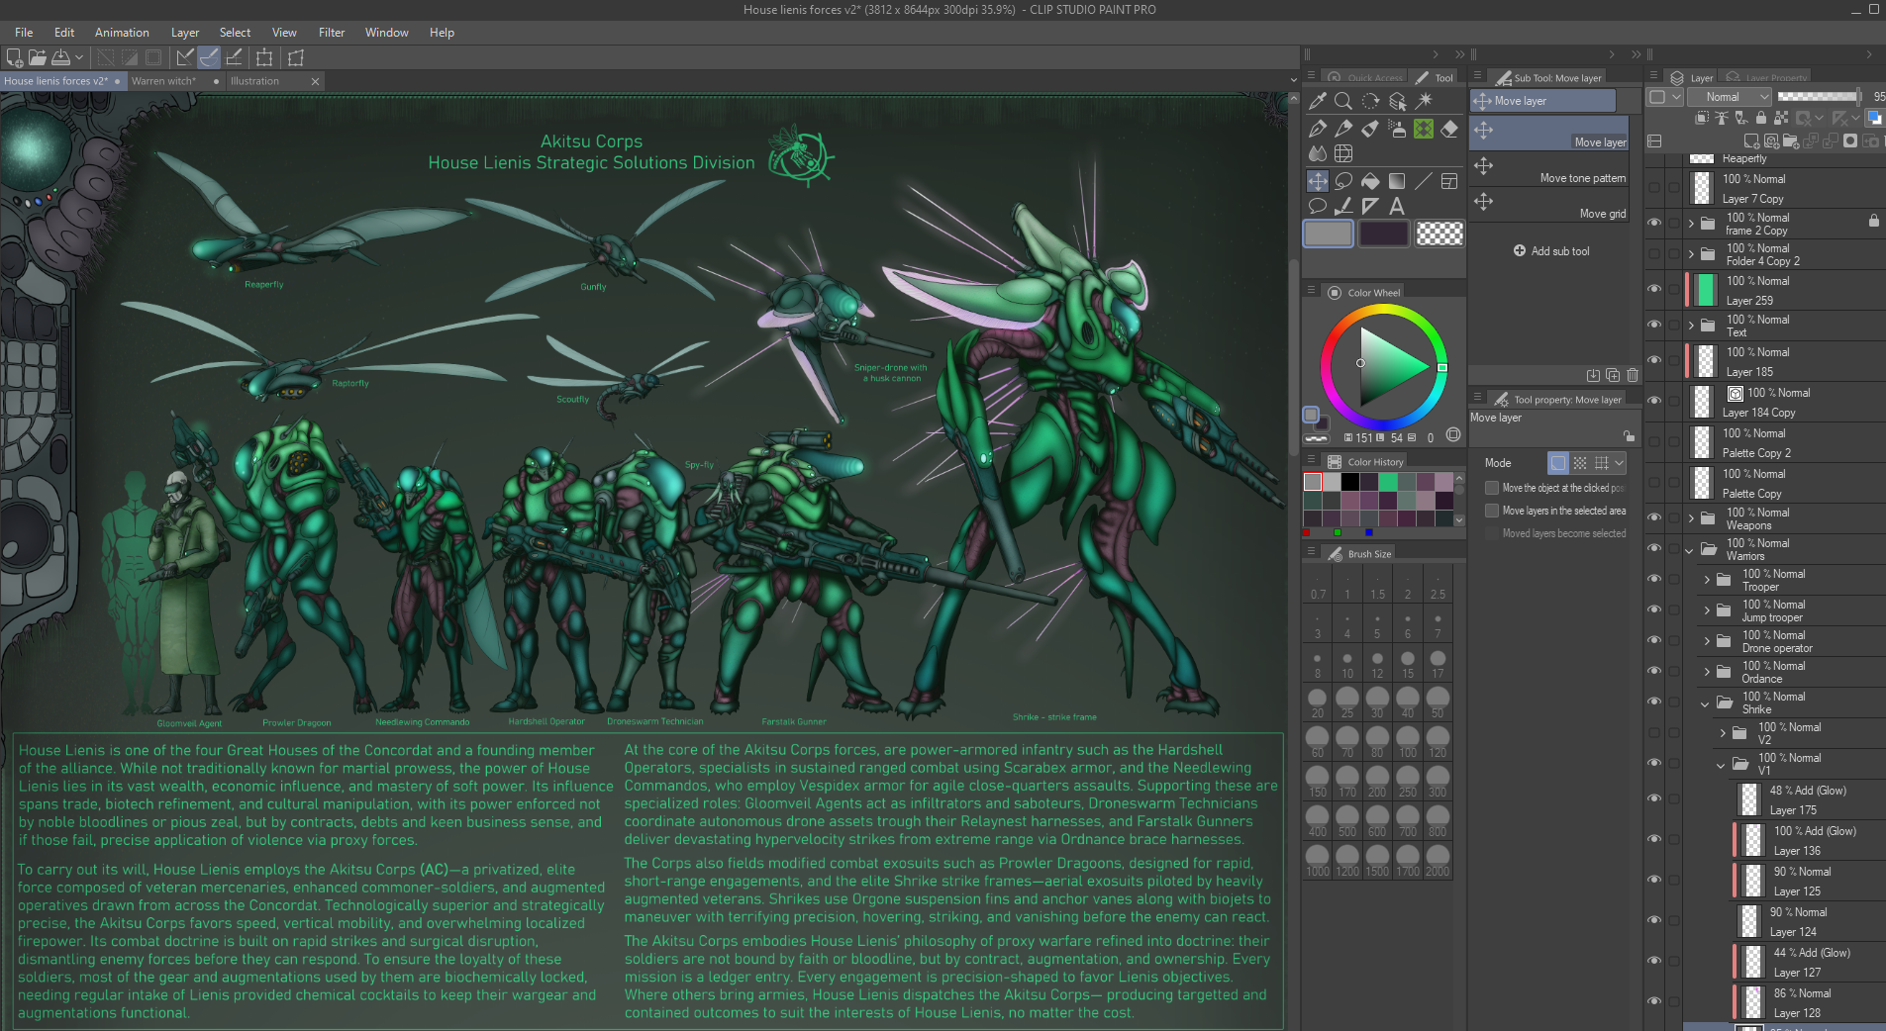Select the Gradient tool

pyautogui.click(x=1397, y=181)
